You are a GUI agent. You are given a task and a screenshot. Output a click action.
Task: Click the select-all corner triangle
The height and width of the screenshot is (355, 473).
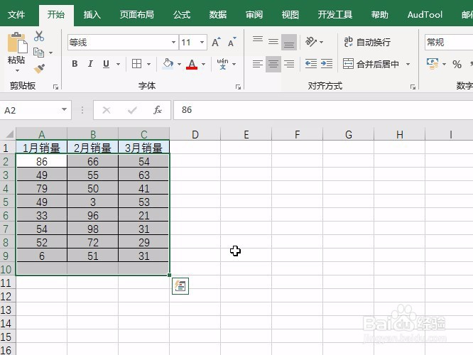coord(9,133)
